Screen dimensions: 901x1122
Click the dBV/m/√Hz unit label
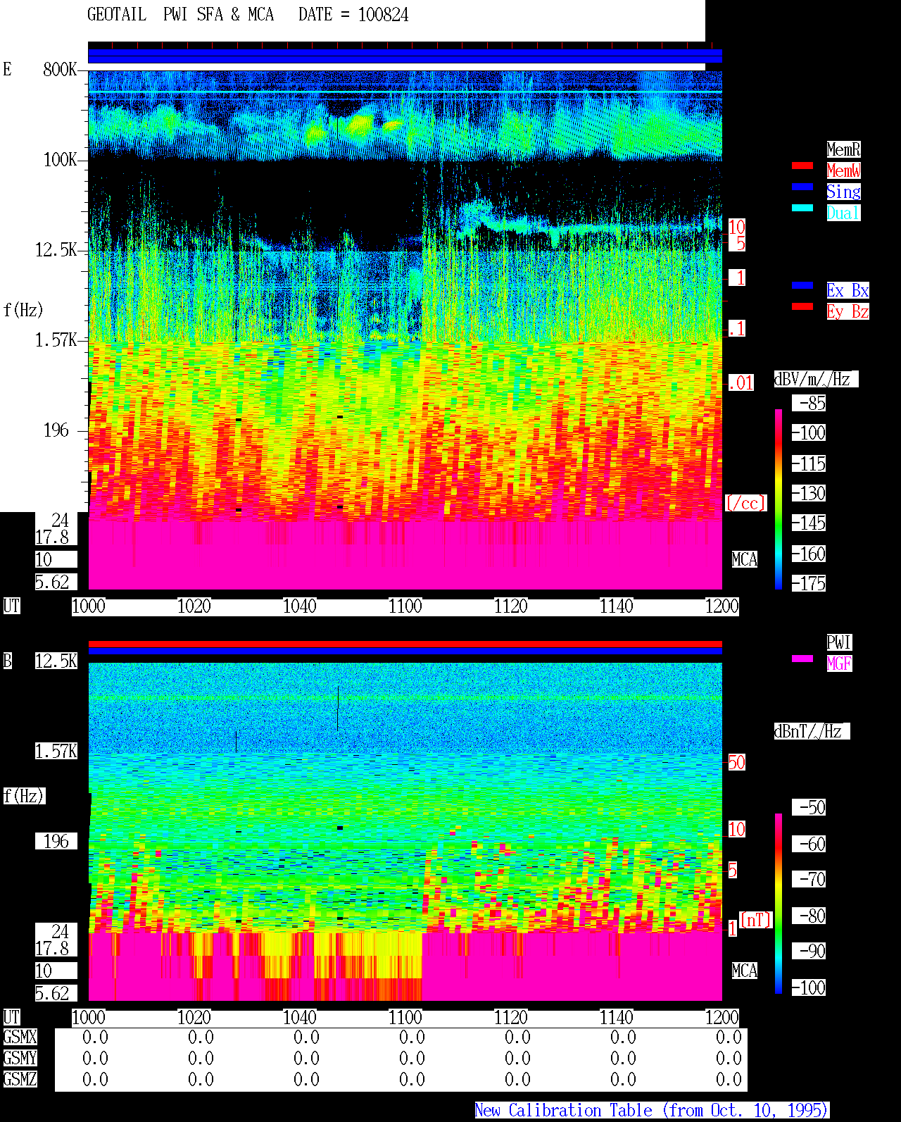click(x=816, y=379)
